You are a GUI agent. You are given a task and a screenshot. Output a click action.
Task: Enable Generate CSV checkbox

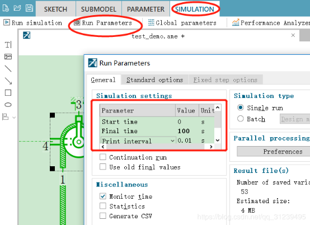pyautogui.click(x=103, y=215)
